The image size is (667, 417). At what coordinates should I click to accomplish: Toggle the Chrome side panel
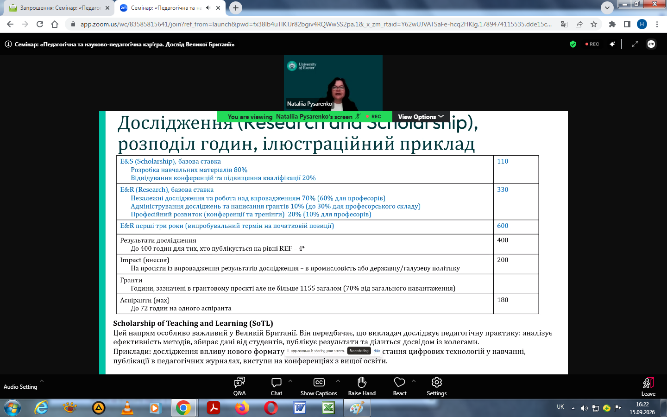(627, 24)
